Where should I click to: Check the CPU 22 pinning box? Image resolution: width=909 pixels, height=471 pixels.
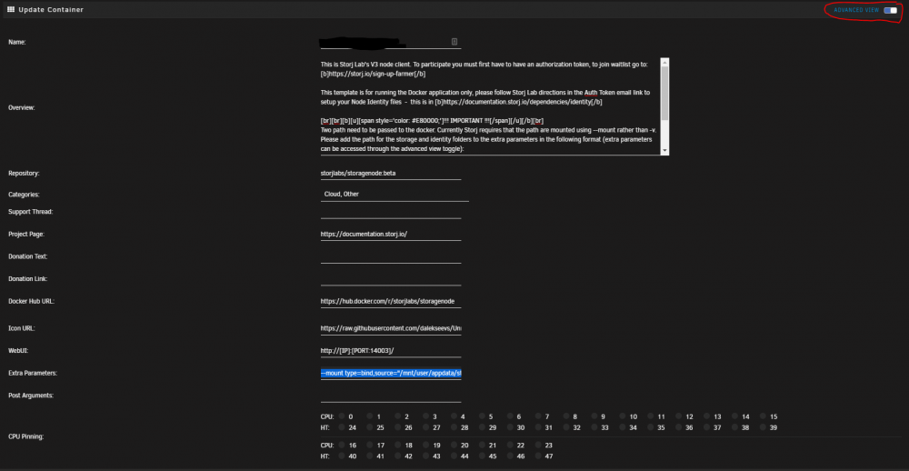pyautogui.click(x=511, y=446)
